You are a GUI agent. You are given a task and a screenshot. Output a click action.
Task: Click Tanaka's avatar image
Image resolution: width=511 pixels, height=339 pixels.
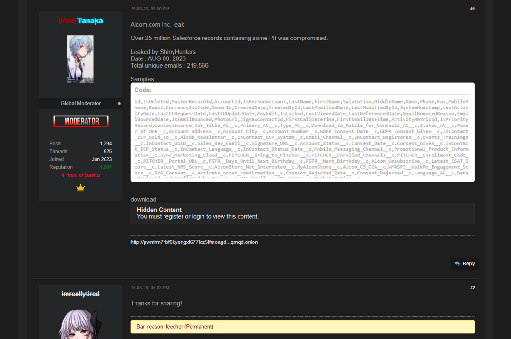click(80, 59)
